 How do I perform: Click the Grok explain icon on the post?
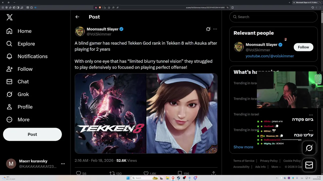(x=208, y=29)
